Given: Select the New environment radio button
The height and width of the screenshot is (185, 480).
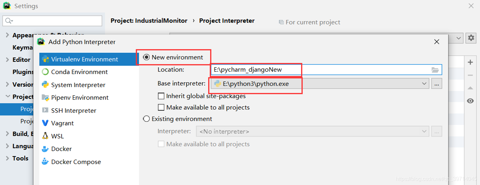Looking at the screenshot, I should [x=146, y=57].
